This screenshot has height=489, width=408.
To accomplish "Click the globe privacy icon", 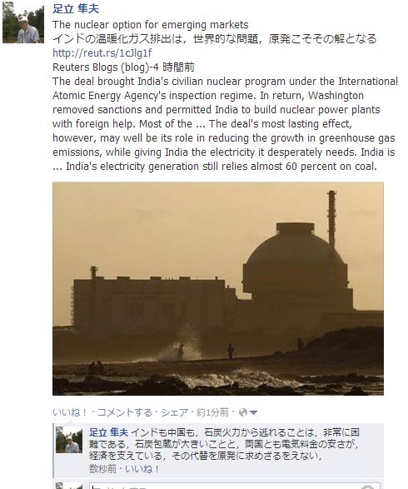I will point(243,412).
